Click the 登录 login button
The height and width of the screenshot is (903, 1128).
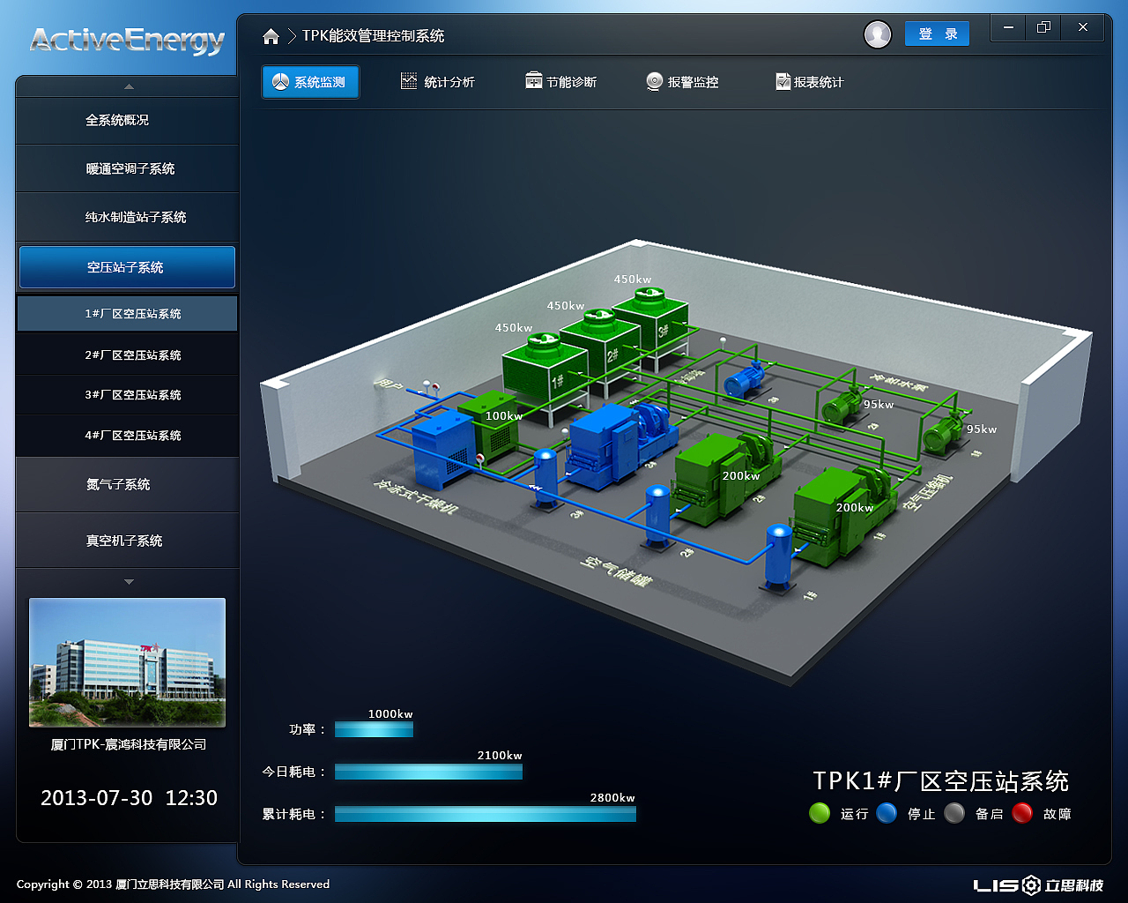coord(937,34)
